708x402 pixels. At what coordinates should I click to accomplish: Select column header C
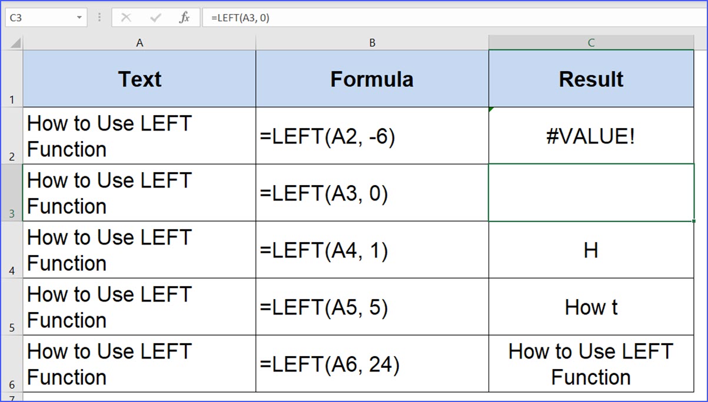[x=590, y=42]
